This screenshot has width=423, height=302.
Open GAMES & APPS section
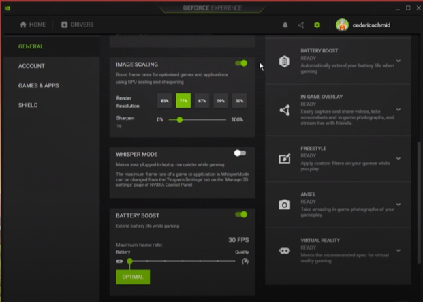[39, 85]
